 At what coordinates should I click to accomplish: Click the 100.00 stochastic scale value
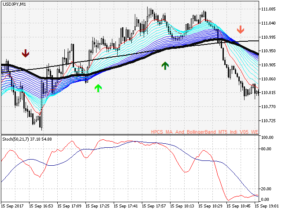267,138
